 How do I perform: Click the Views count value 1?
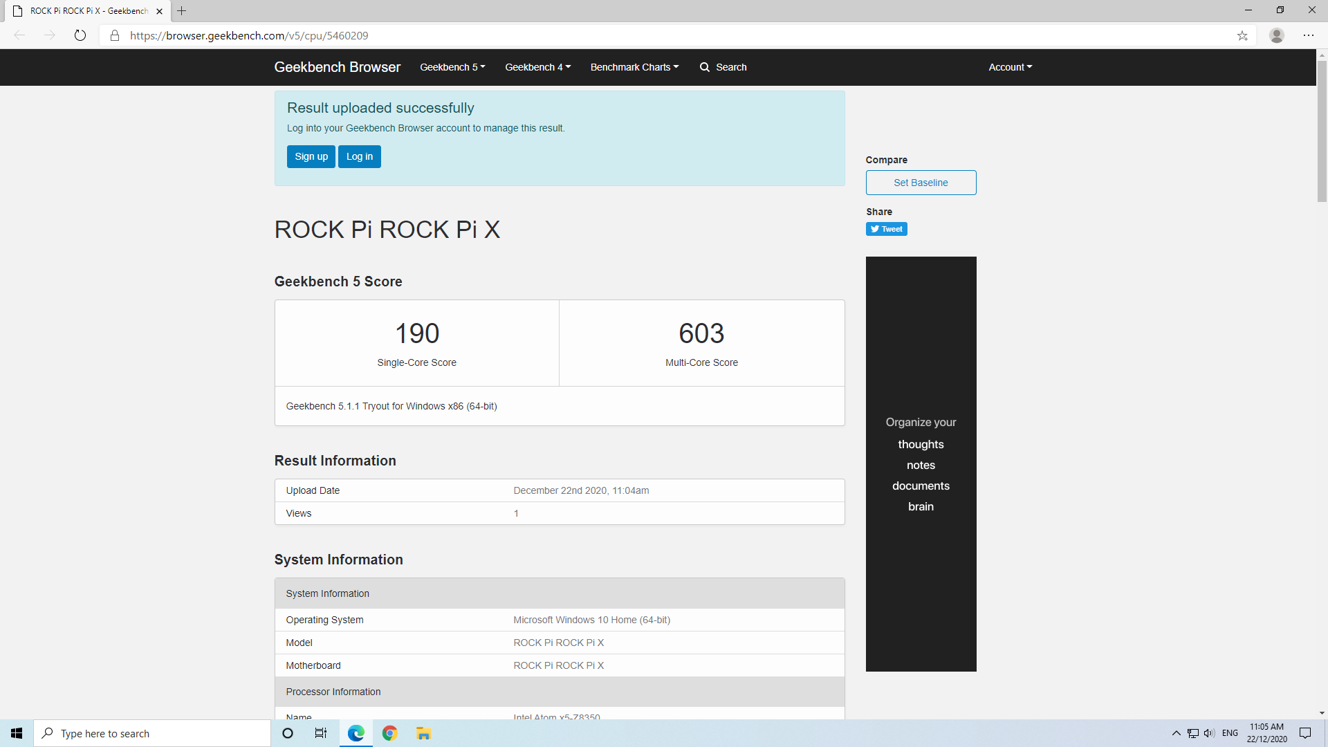(516, 513)
